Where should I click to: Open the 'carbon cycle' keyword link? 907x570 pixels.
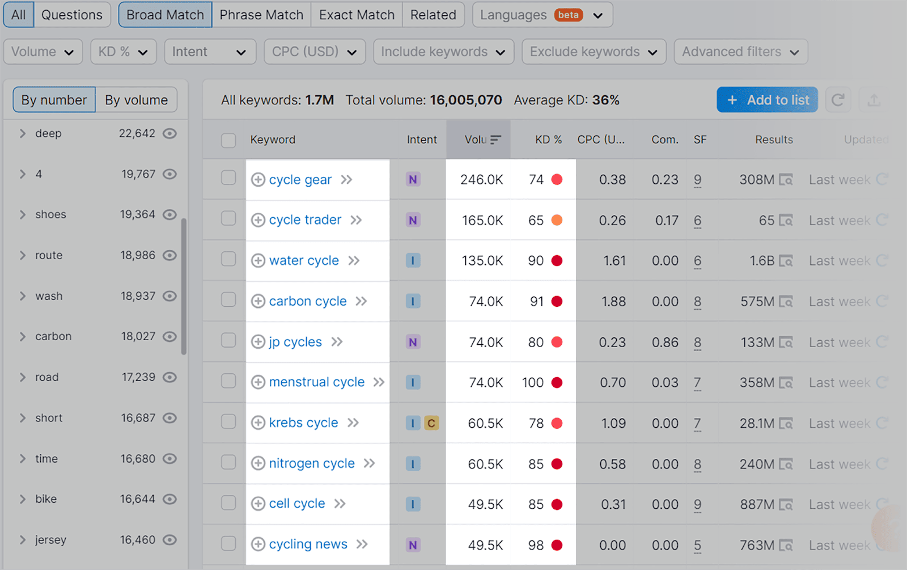pyautogui.click(x=308, y=301)
